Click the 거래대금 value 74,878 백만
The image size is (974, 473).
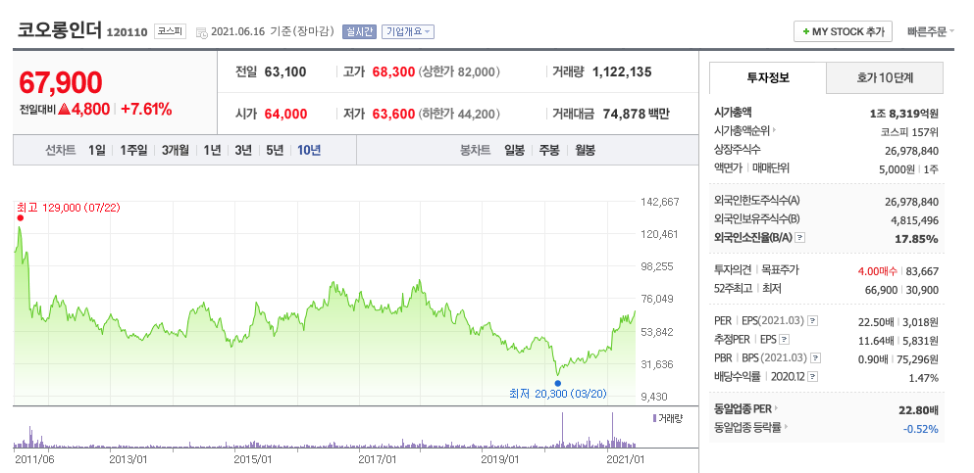(x=636, y=114)
